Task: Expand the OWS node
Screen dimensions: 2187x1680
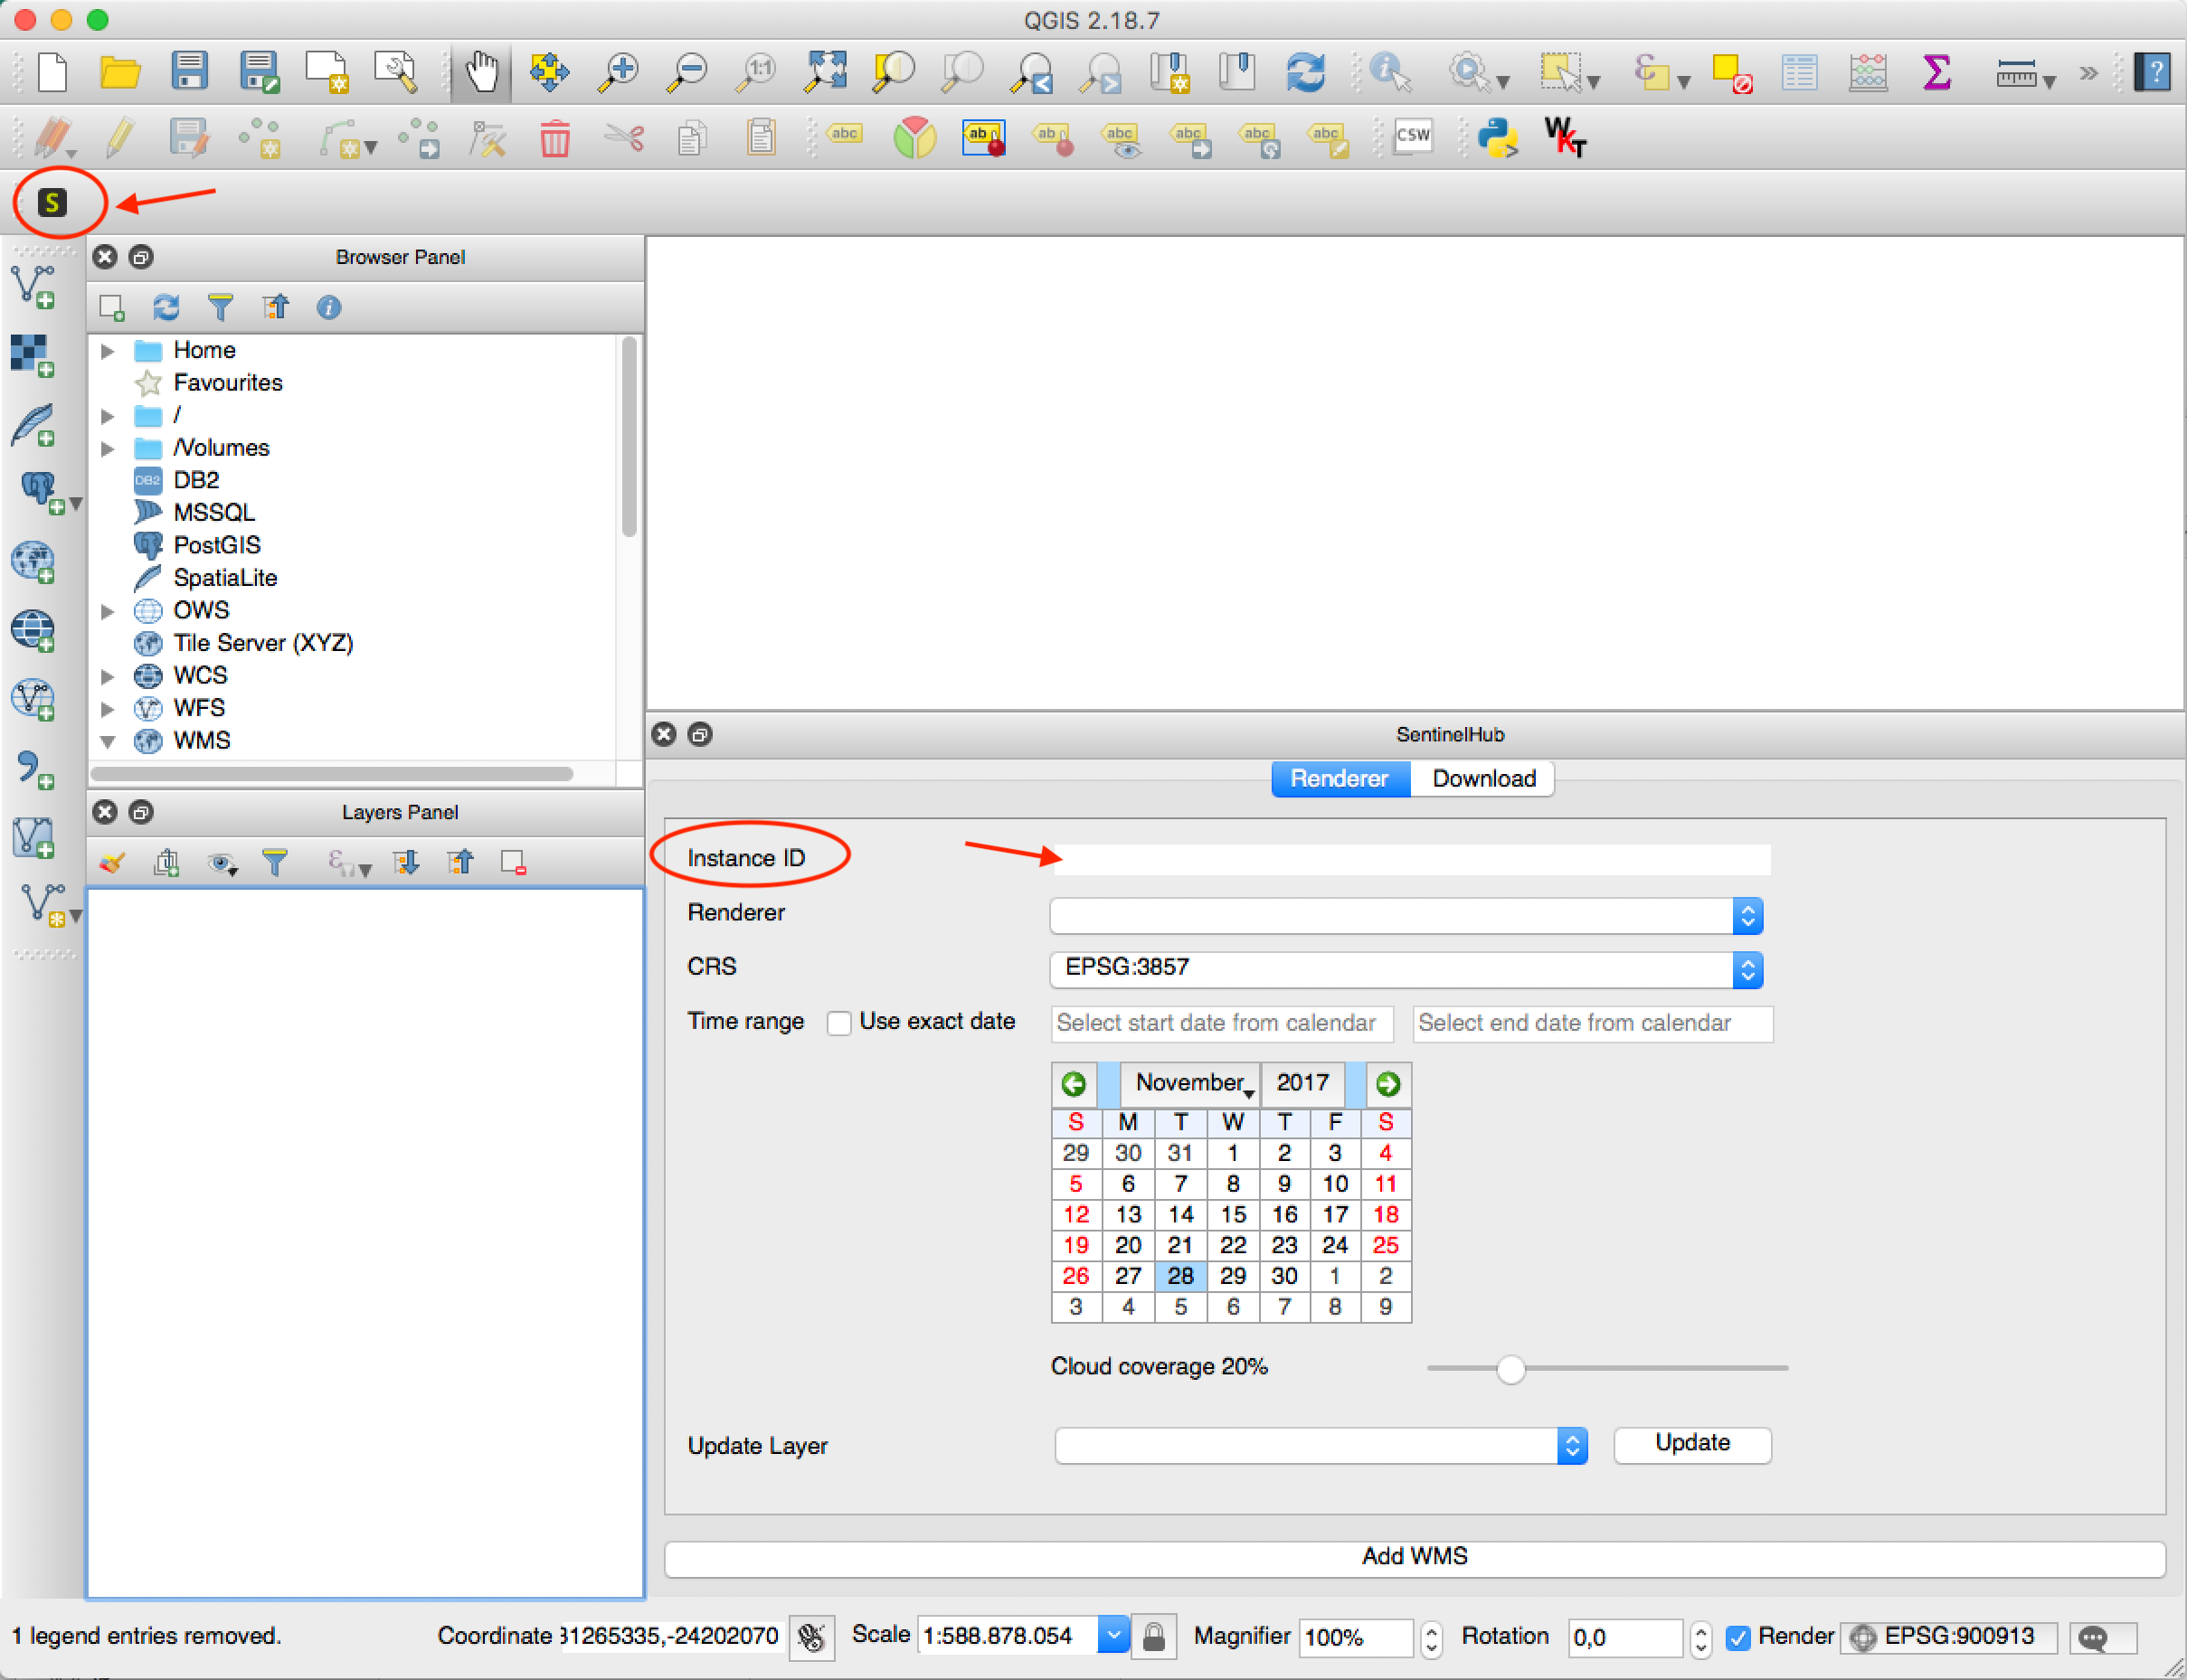Action: (108, 611)
